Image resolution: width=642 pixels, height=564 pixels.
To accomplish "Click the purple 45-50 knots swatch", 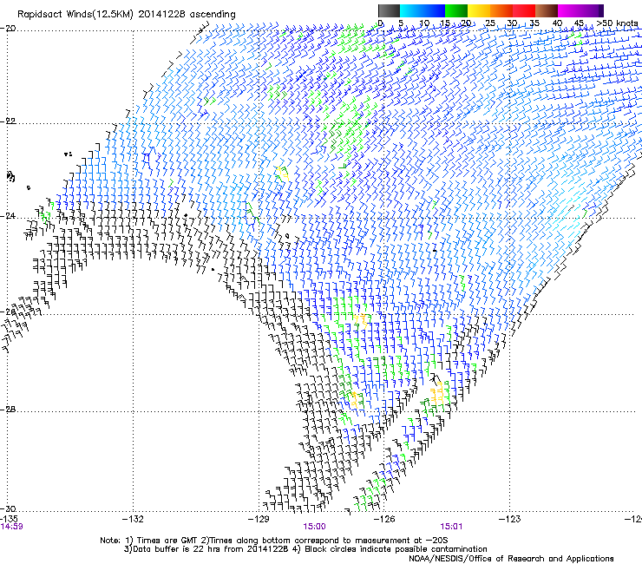I will pyautogui.click(x=592, y=10).
